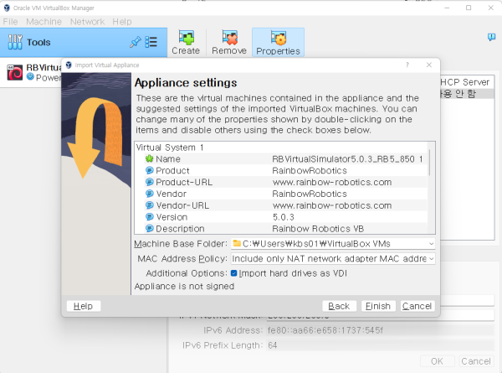
Task: Click the Tools icon in the sidebar
Action: click(x=15, y=42)
